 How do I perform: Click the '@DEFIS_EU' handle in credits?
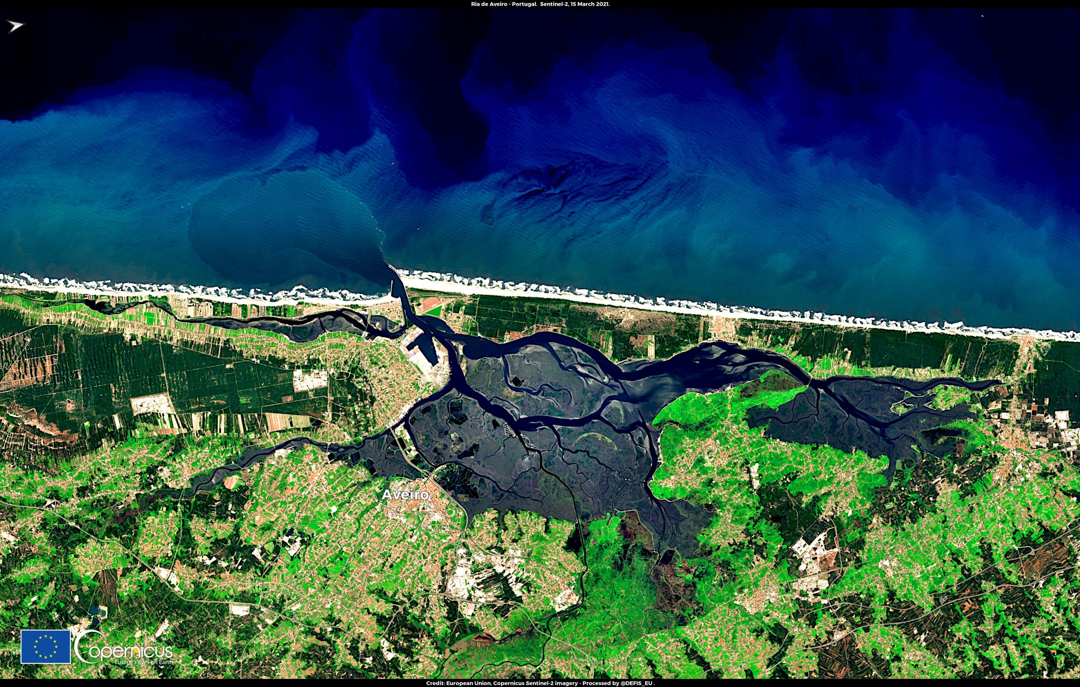click(637, 683)
